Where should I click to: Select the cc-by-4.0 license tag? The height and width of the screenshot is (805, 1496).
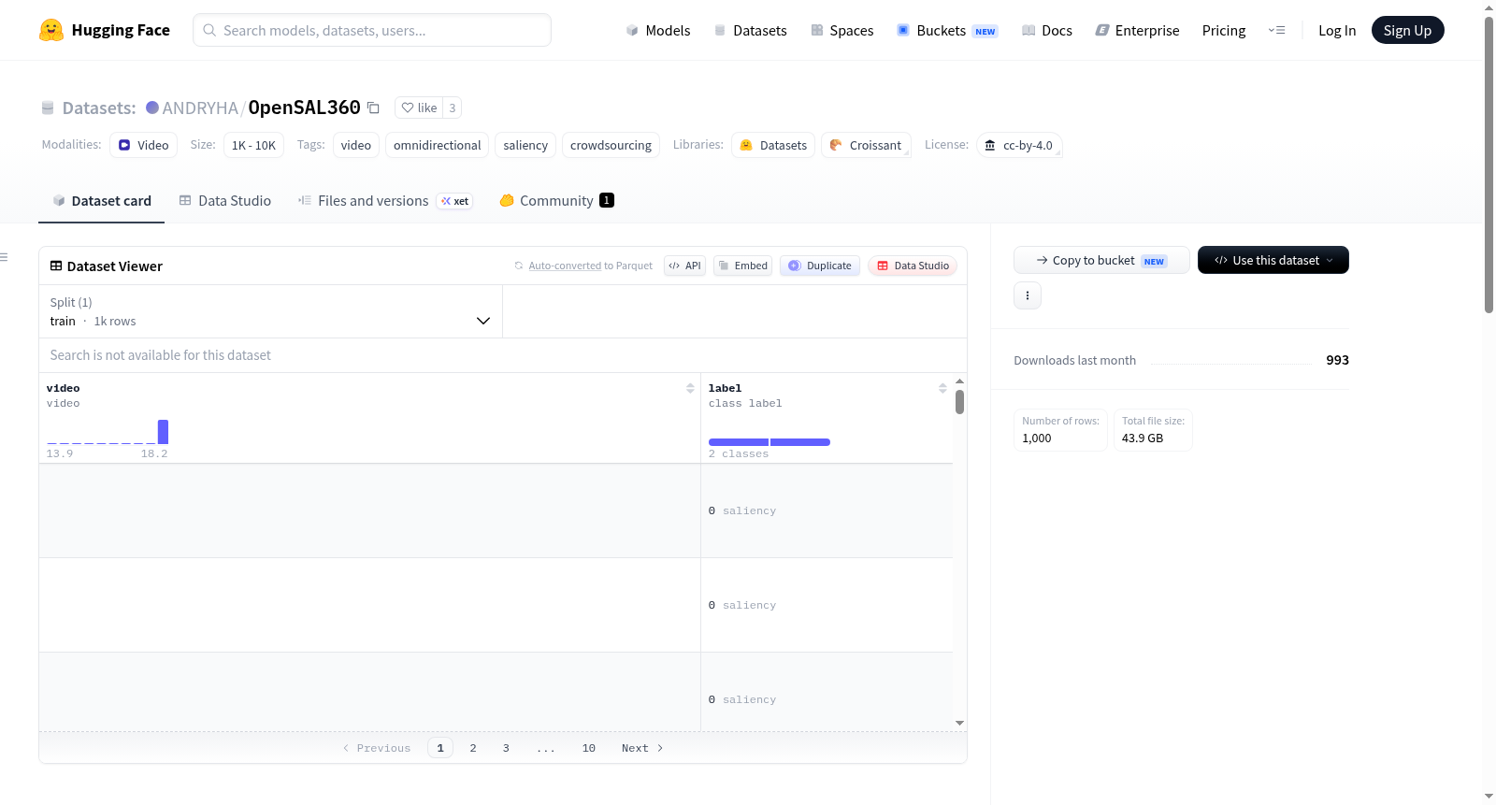point(1019,145)
